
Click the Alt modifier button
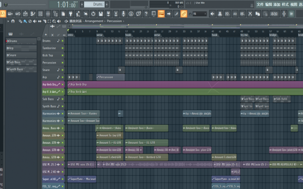(x=235, y=14)
